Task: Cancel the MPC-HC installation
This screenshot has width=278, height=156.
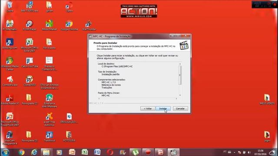Action: [180, 109]
